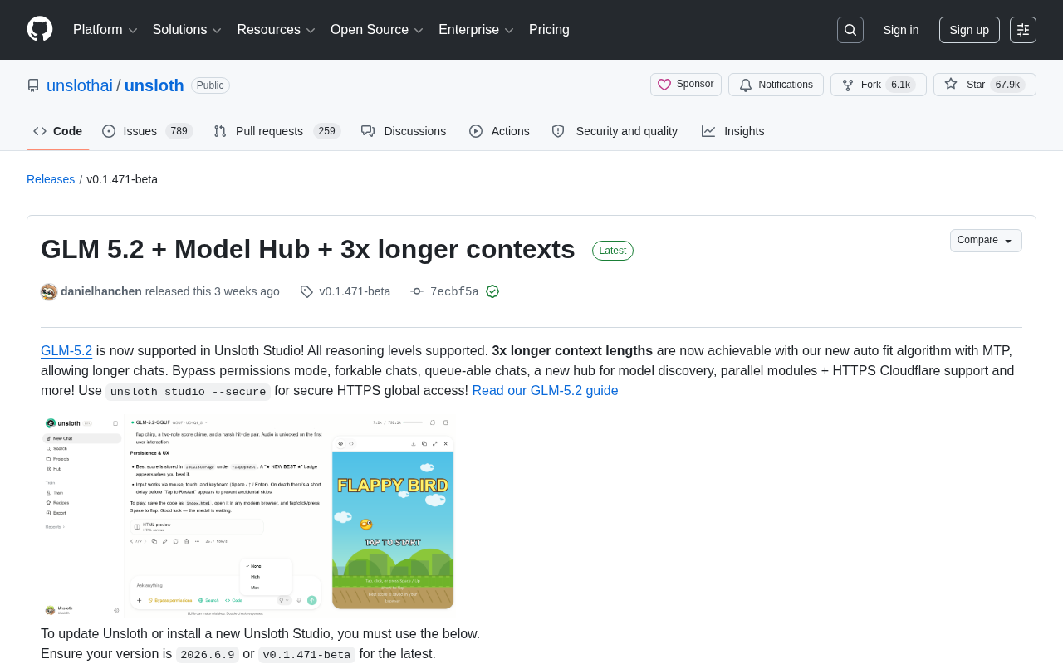
Task: Click the 'released this 3 weeks ago' text
Action: pos(213,291)
